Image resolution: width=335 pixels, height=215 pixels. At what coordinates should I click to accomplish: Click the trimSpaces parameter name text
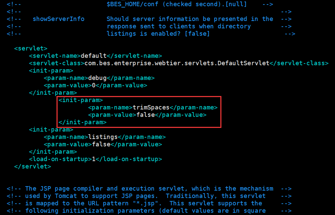tap(151, 108)
